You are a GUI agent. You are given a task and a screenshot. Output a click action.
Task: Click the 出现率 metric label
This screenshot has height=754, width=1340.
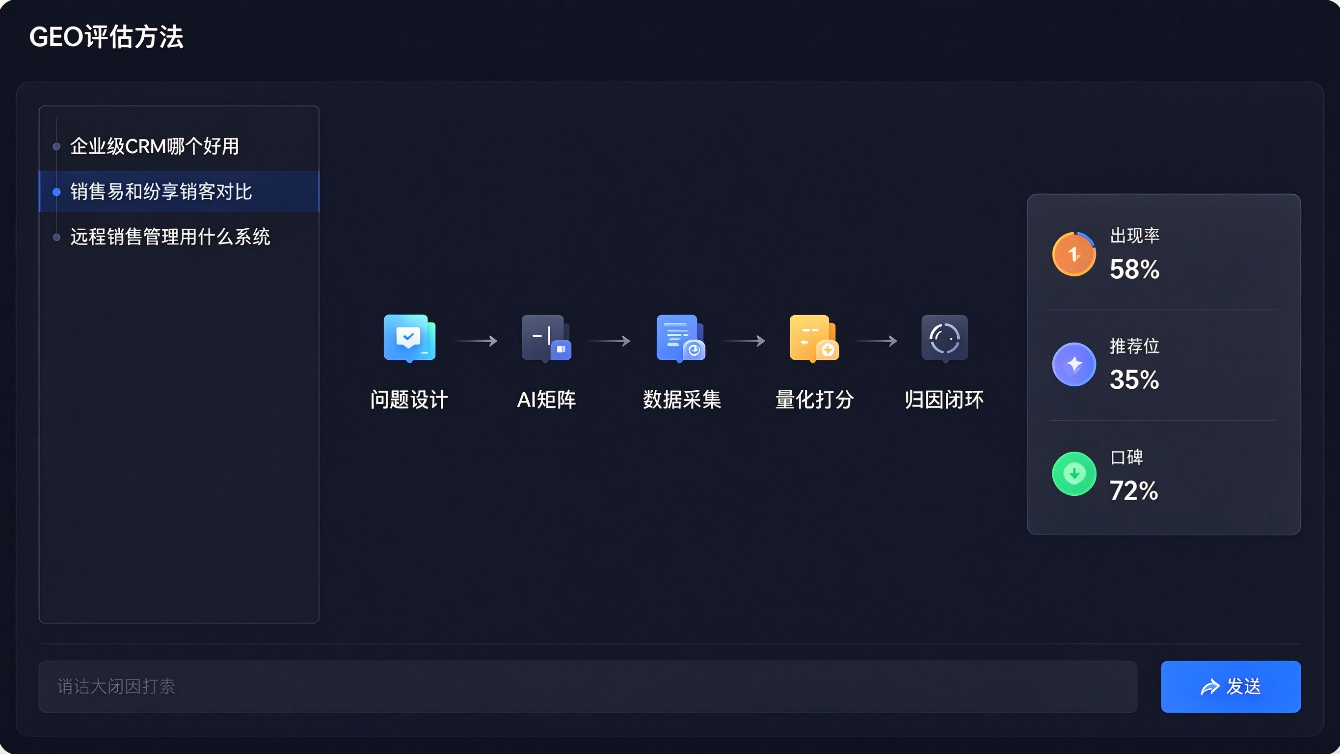point(1134,236)
